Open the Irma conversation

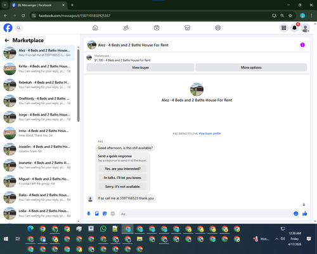pos(38,133)
